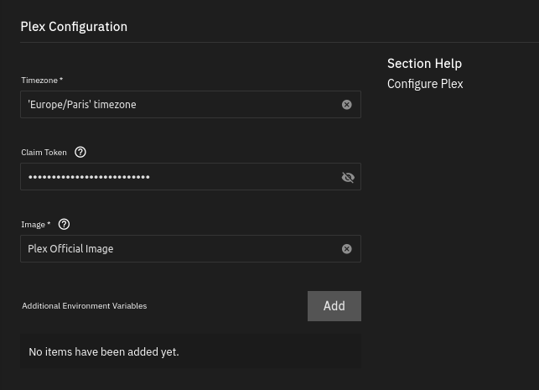Show the hidden Claim Token value
539x390 pixels.
[348, 177]
